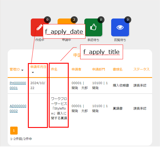Go to page 1 in pagination
Screen dimensions: 160x147
[x=14, y=131]
